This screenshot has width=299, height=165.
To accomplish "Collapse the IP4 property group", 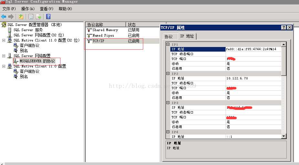I will [x=168, y=132].
